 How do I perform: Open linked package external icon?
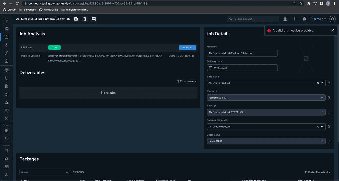(x=329, y=112)
